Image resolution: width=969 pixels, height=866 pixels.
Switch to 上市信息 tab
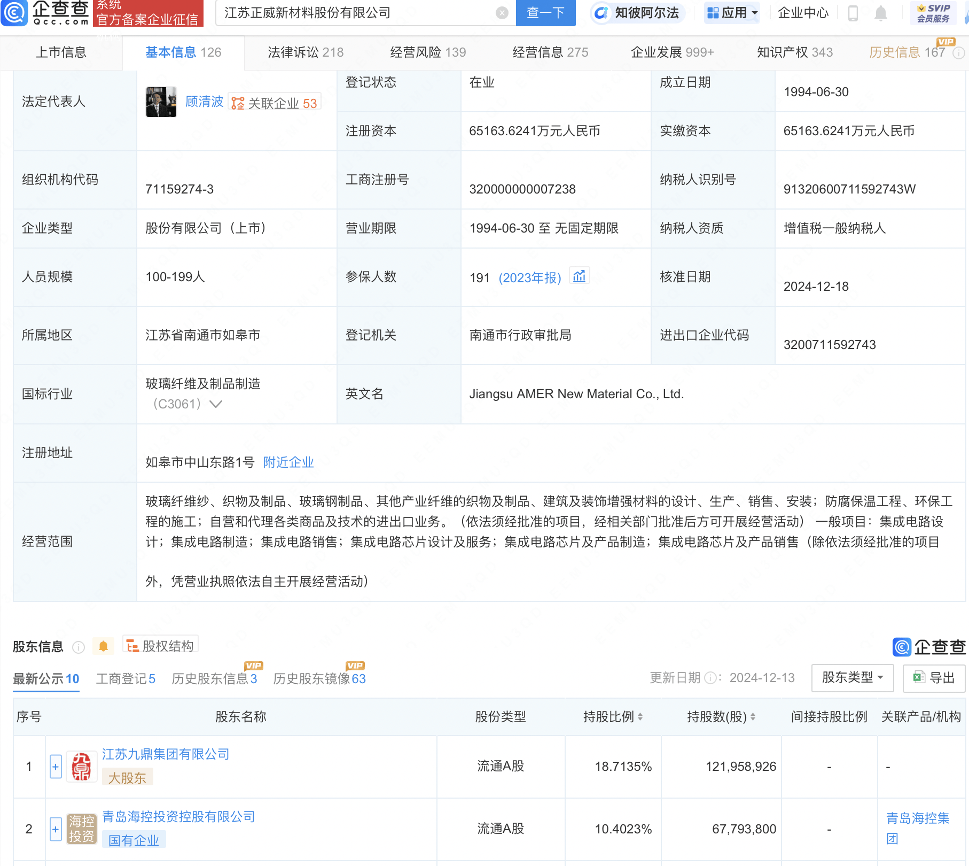[61, 52]
